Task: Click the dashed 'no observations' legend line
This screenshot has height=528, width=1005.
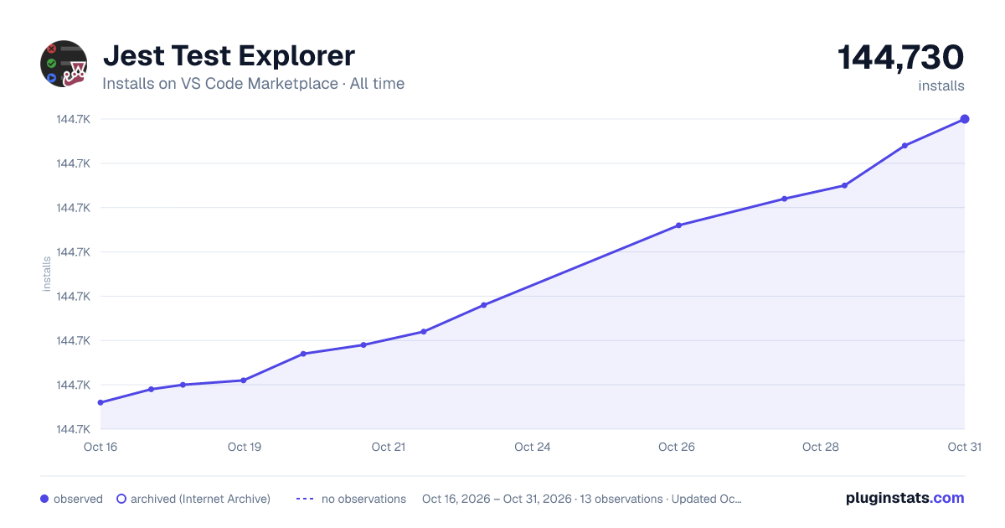Action: pos(305,499)
